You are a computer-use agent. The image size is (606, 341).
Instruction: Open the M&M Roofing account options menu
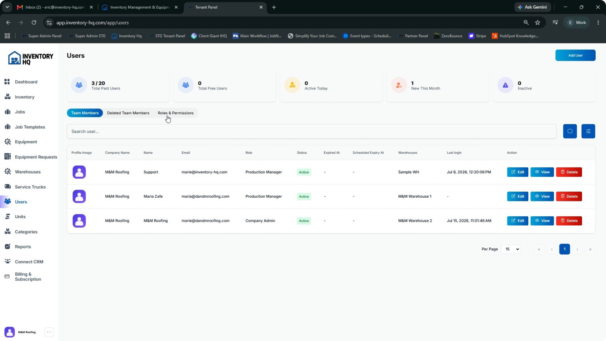coord(49,332)
